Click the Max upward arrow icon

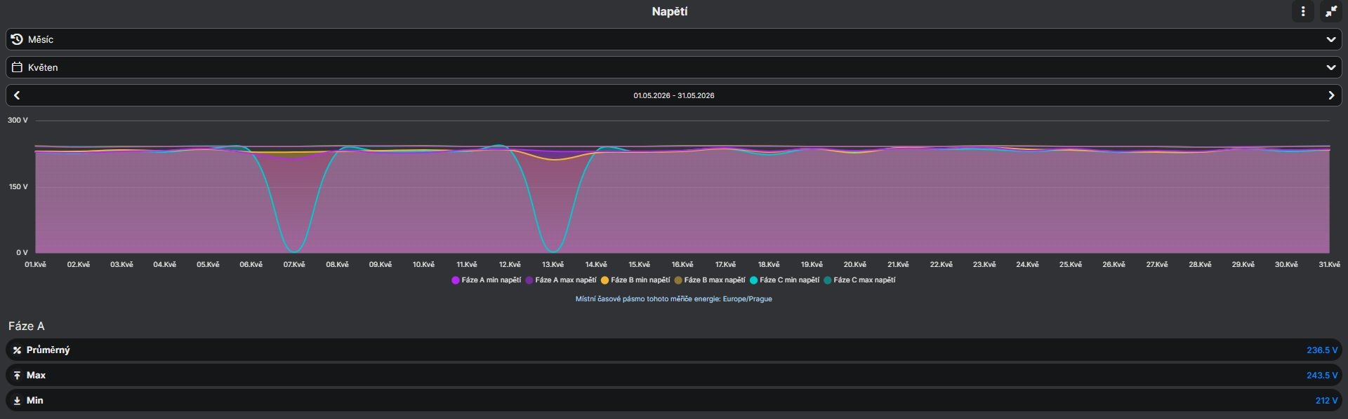17,376
